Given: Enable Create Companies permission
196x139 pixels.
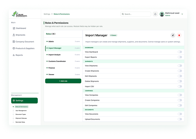Looking at the screenshot, I should click(x=180, y=100).
